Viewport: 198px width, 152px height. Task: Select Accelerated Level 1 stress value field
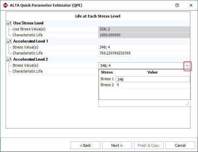(x=144, y=47)
